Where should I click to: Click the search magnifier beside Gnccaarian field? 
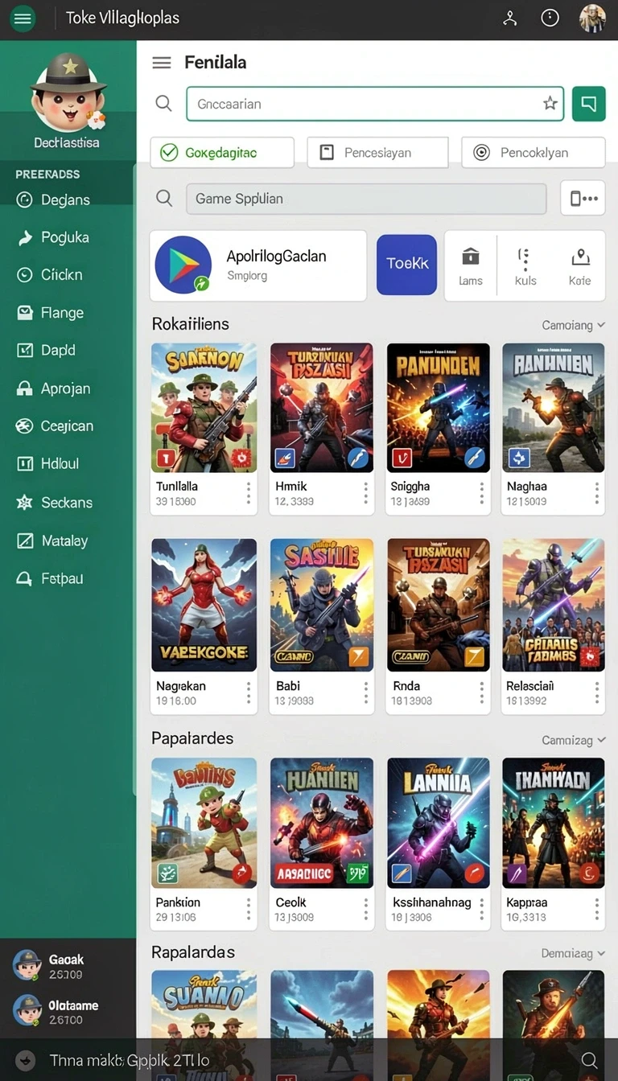[x=163, y=104]
